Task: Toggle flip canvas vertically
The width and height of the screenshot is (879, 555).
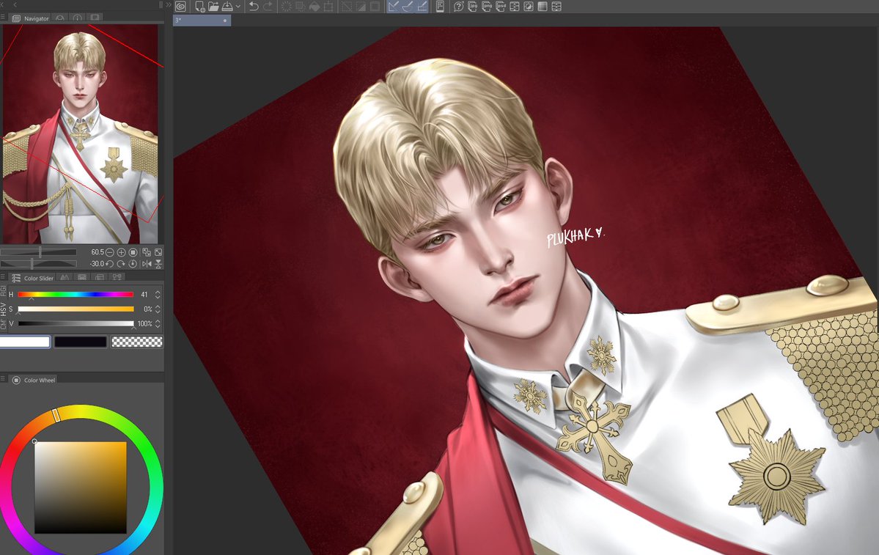Action: click(x=158, y=263)
